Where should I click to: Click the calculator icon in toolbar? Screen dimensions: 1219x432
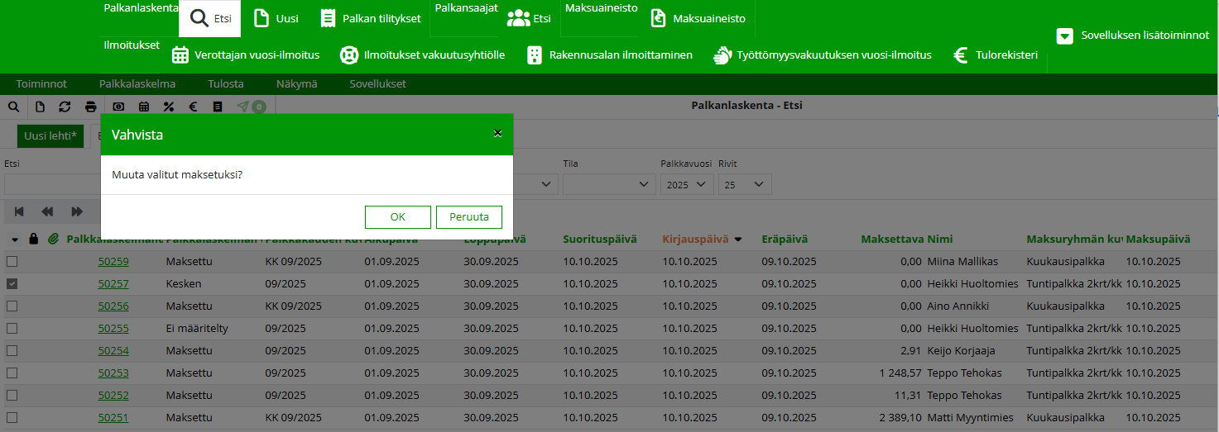144,107
